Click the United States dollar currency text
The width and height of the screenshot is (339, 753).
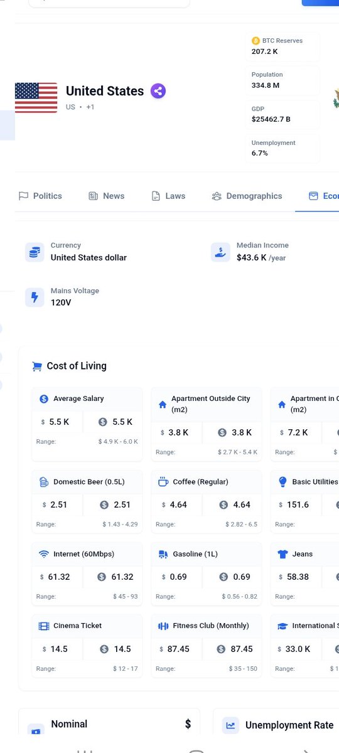coord(89,257)
